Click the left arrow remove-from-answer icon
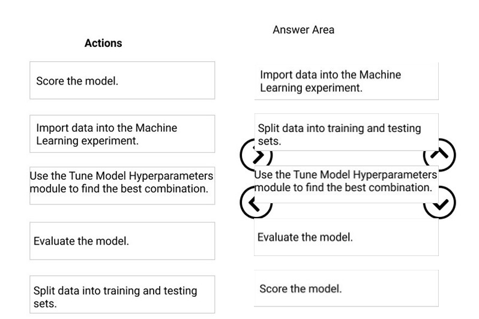The image size is (479, 319). click(256, 203)
